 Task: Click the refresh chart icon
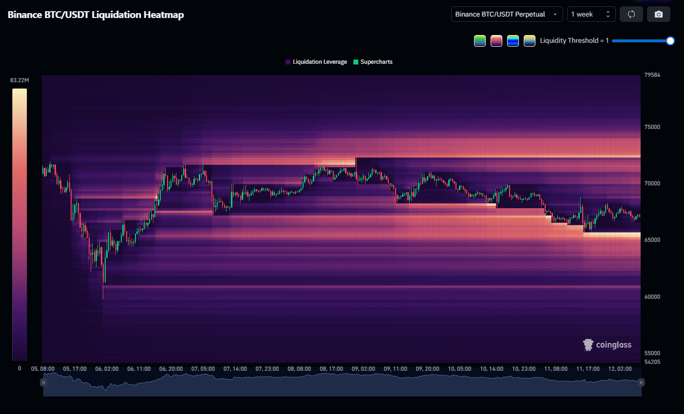pyautogui.click(x=631, y=14)
